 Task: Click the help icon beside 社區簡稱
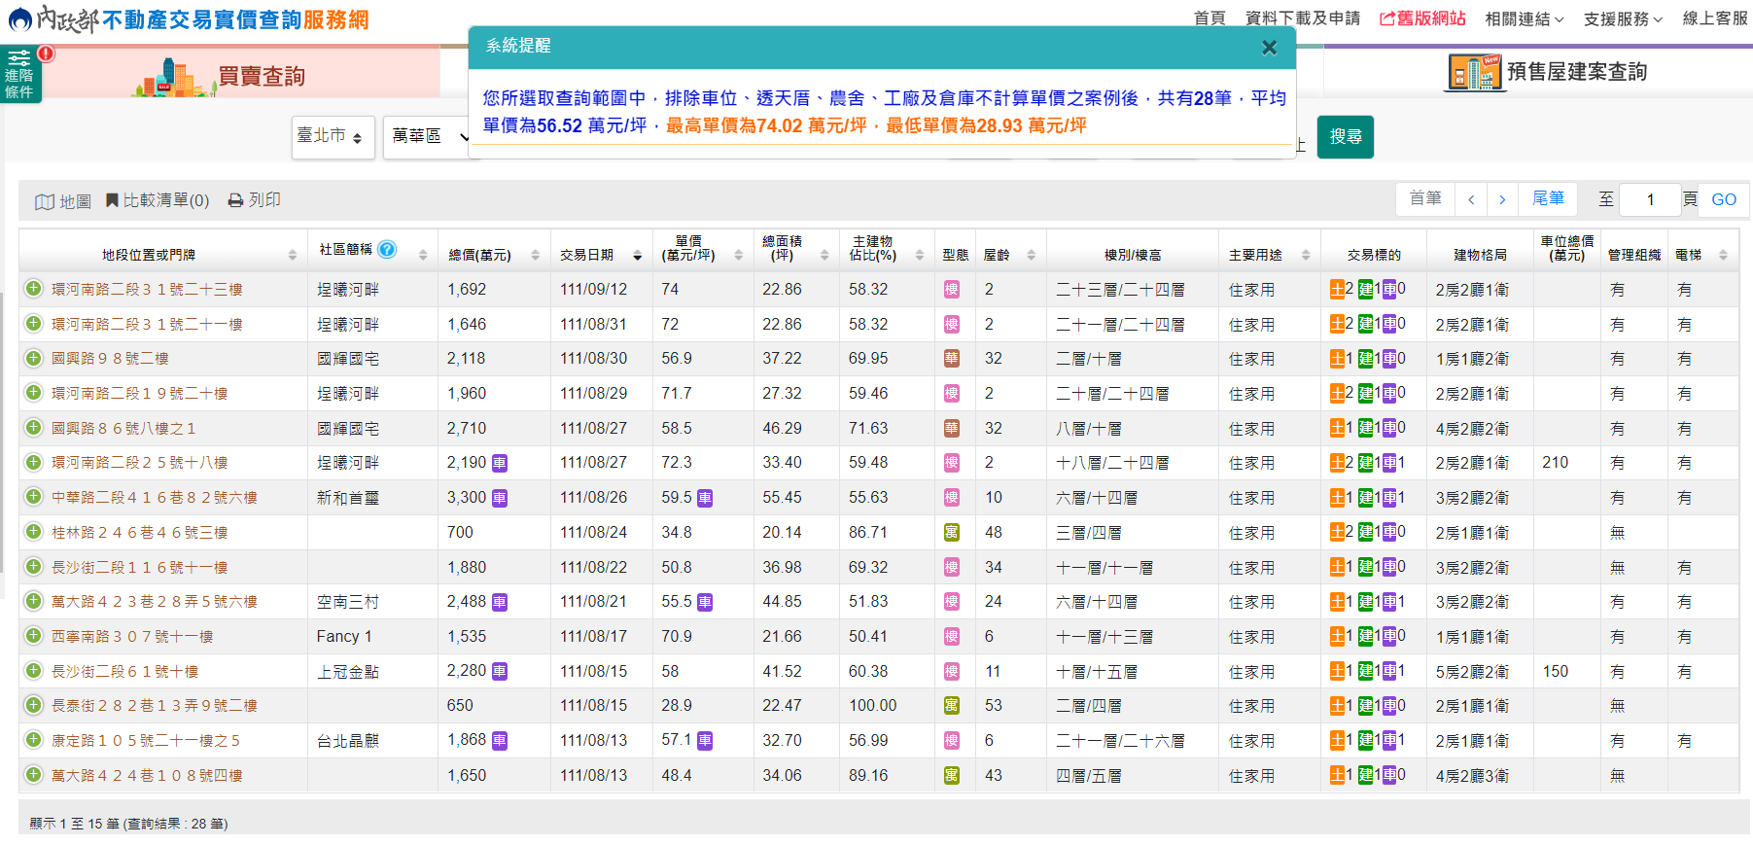point(387,249)
